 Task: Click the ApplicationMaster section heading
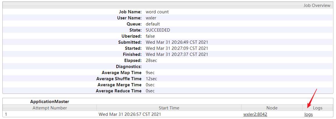tap(49, 102)
